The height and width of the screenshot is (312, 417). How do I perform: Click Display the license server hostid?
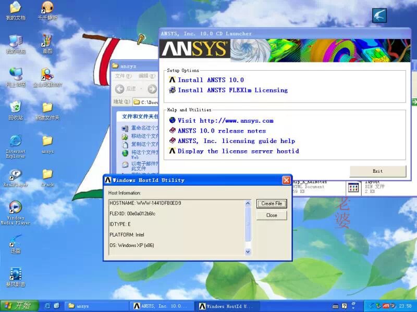coord(238,151)
